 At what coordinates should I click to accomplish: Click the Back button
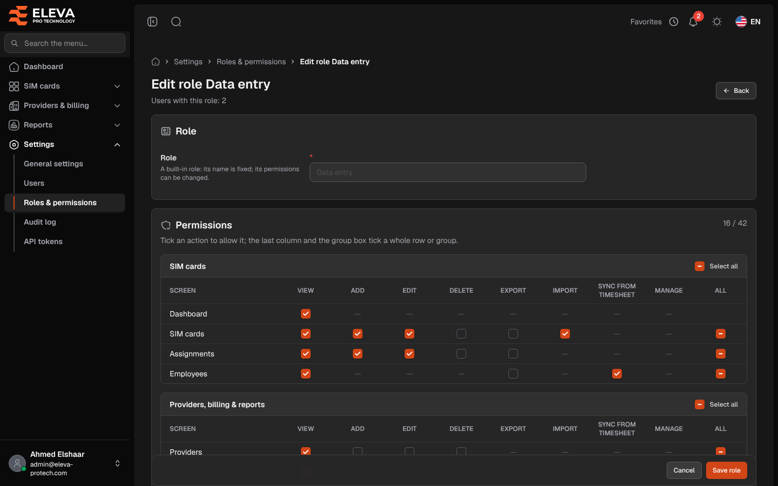[736, 91]
